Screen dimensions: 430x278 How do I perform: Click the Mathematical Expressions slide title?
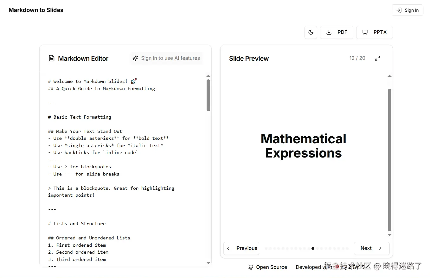303,146
